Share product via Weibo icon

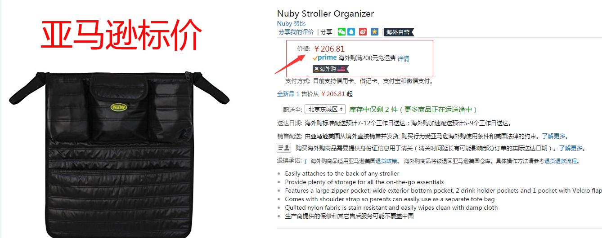coord(363,32)
